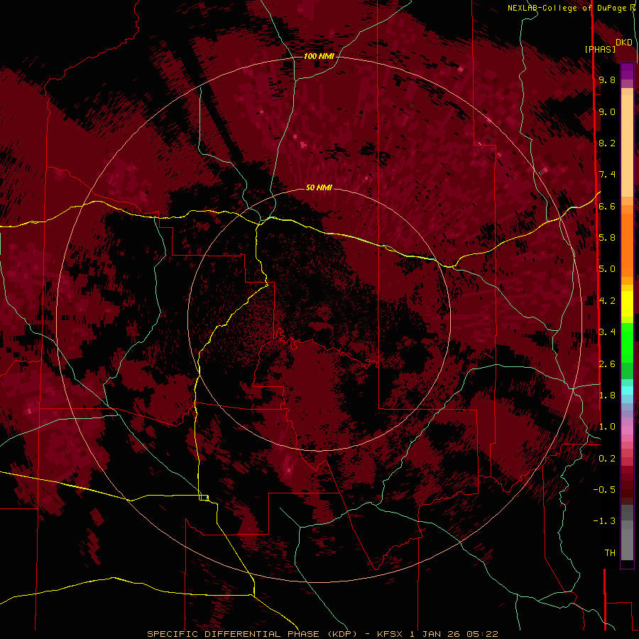Click the 3.4 scale value
This screenshot has height=639, width=639.
tap(607, 332)
